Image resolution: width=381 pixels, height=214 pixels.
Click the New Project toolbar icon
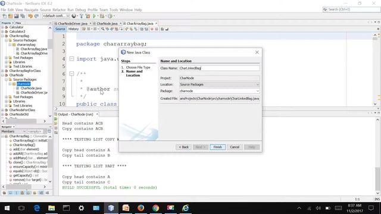point(10,16)
